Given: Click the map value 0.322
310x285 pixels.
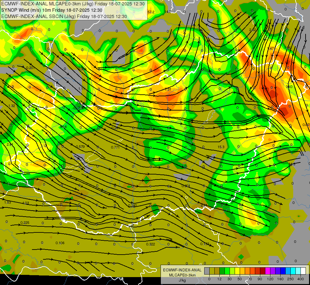Looking at the screenshot, I should (x=151, y=244).
